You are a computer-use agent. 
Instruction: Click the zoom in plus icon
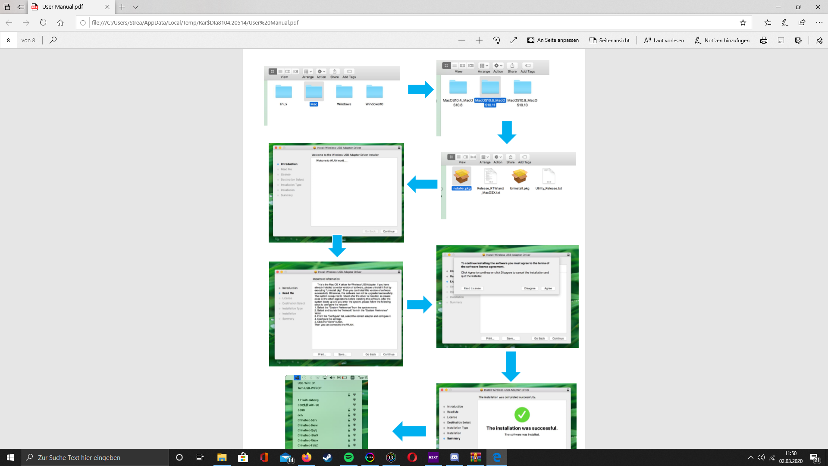[x=479, y=40]
